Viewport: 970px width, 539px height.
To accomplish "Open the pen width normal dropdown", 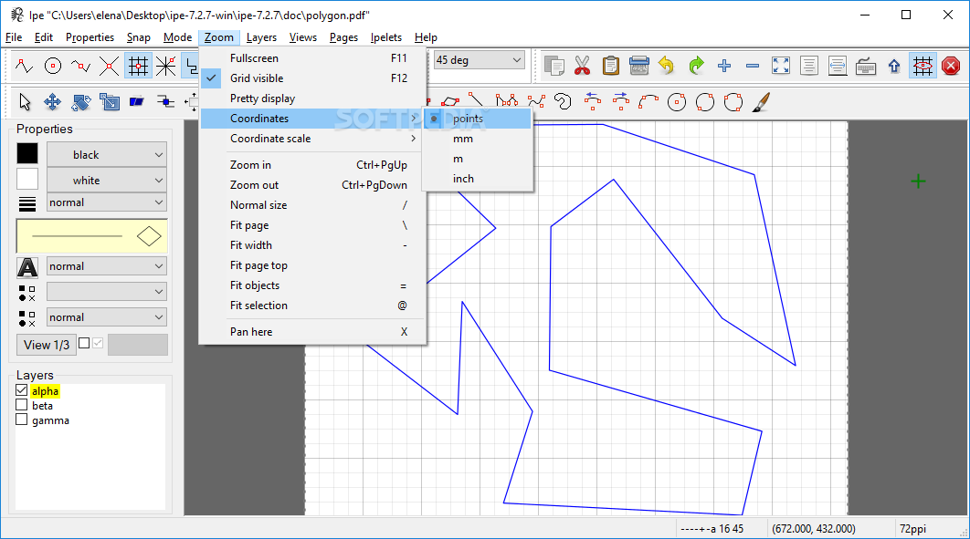I will (x=107, y=202).
